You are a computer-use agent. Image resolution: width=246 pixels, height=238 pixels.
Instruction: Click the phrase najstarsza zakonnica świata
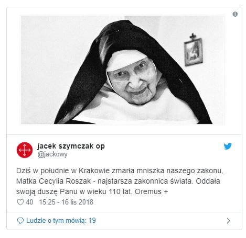[x=145, y=182]
